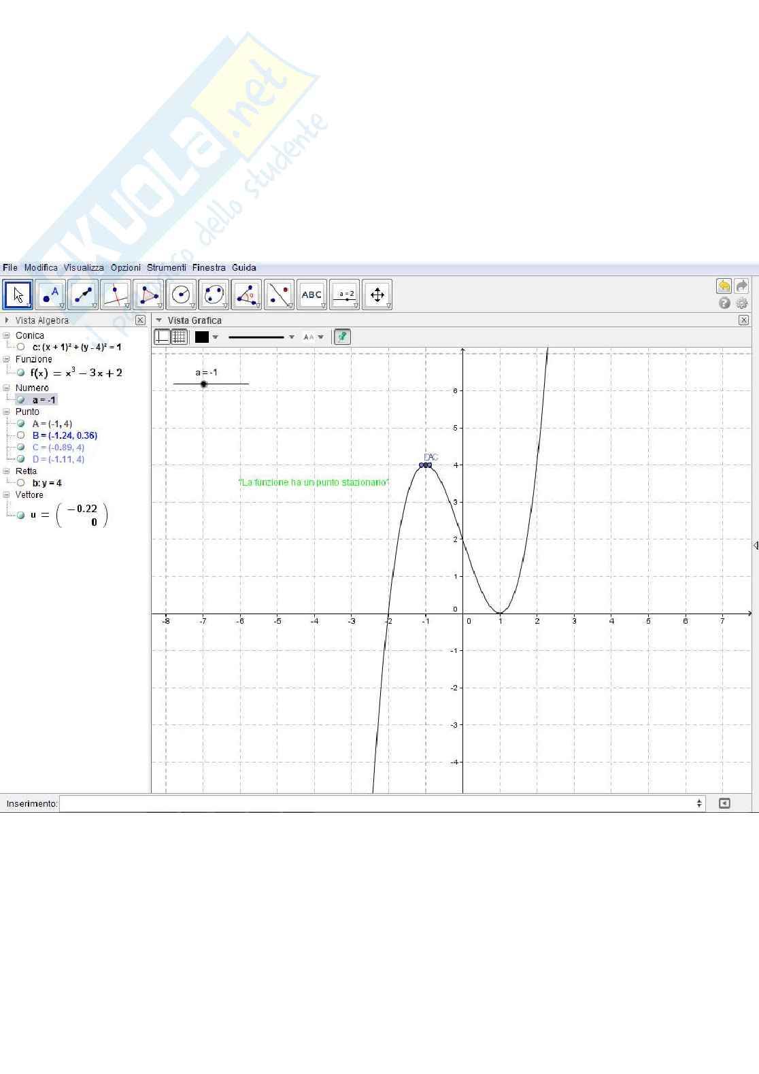
Task: Activate the Circle with center tool
Action: (181, 295)
